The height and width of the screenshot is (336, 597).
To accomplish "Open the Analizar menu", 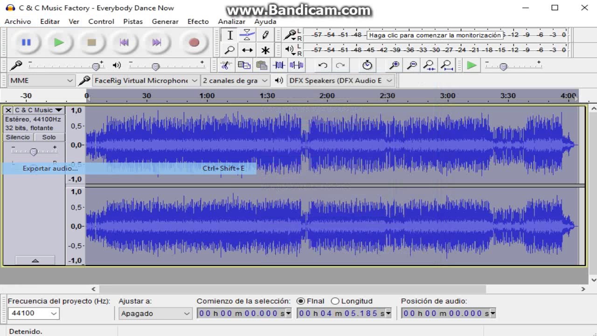I will pos(232,21).
